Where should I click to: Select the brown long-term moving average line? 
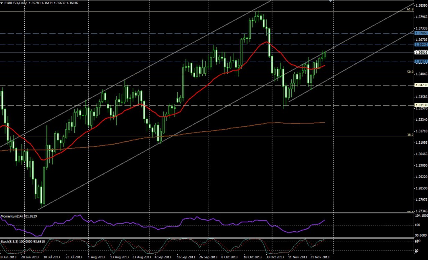point(209,130)
